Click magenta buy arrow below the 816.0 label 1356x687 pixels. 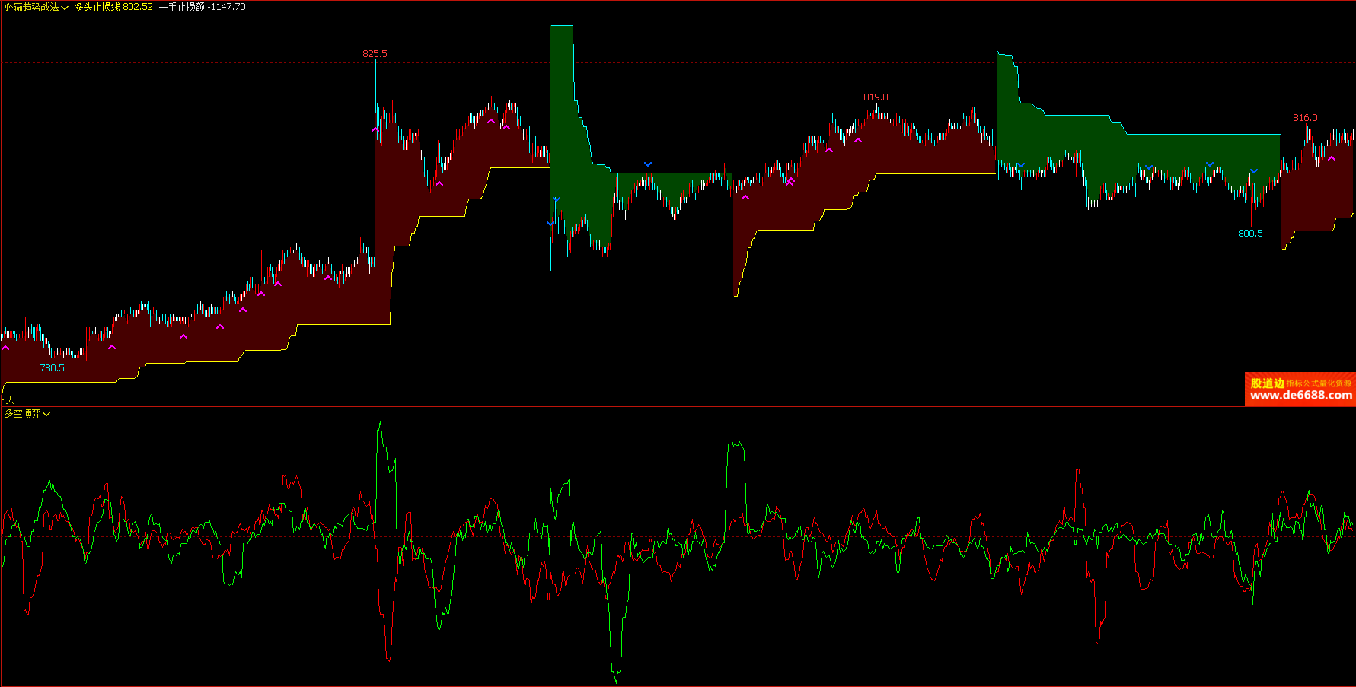tap(1332, 159)
